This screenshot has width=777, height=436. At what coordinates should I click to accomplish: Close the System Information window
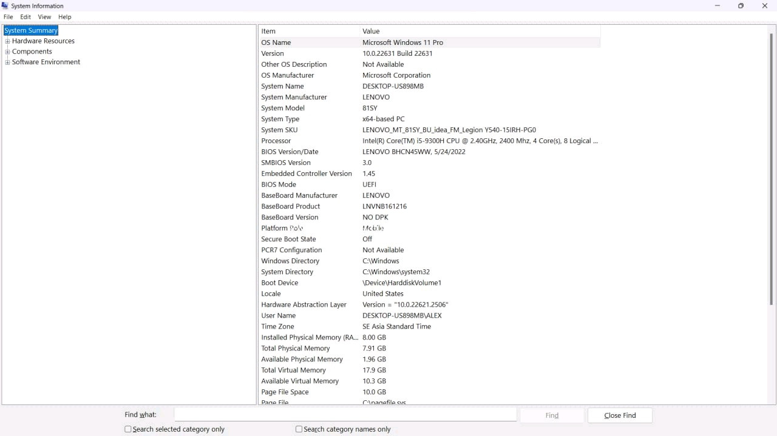[764, 6]
